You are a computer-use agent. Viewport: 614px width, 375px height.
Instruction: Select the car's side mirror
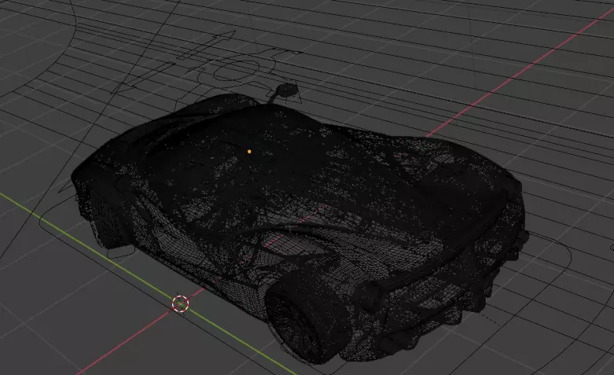pos(286,90)
